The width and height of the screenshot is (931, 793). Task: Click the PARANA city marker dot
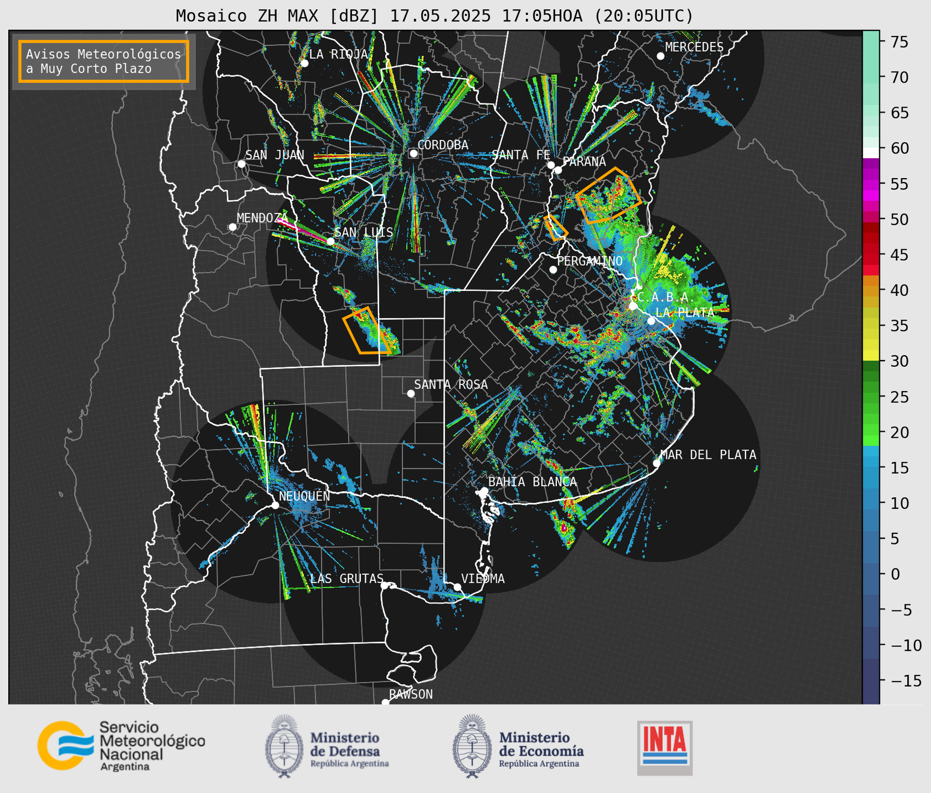(x=558, y=170)
